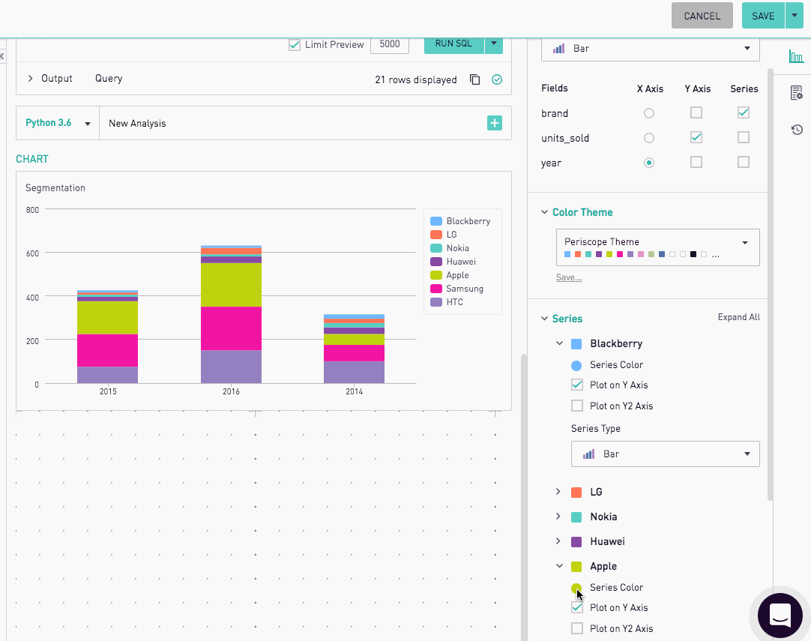
Task: Pick Blackberry Series Color swatch
Action: [576, 366]
